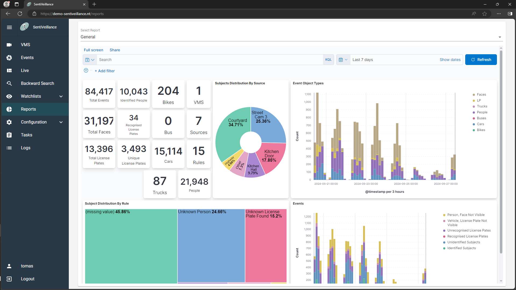Screen dimensions: 516x290
Task: Open the browser settings ellipsis menu
Action: 499,14
